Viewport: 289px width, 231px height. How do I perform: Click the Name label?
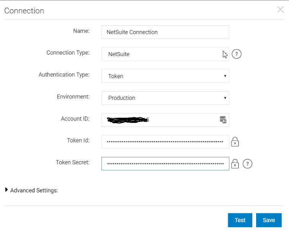click(x=81, y=31)
